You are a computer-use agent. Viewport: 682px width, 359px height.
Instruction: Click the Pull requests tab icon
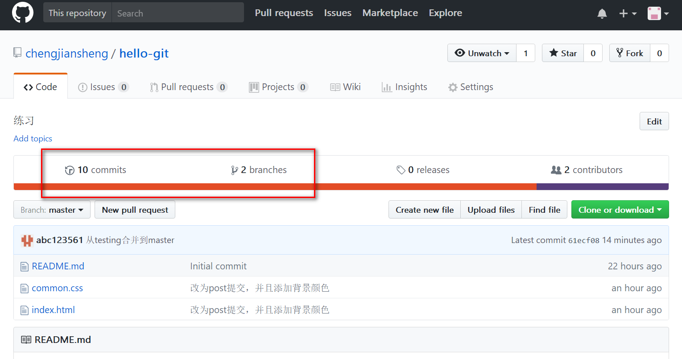[154, 87]
